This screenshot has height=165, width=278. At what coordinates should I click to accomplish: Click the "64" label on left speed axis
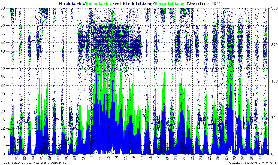coord(3,17)
